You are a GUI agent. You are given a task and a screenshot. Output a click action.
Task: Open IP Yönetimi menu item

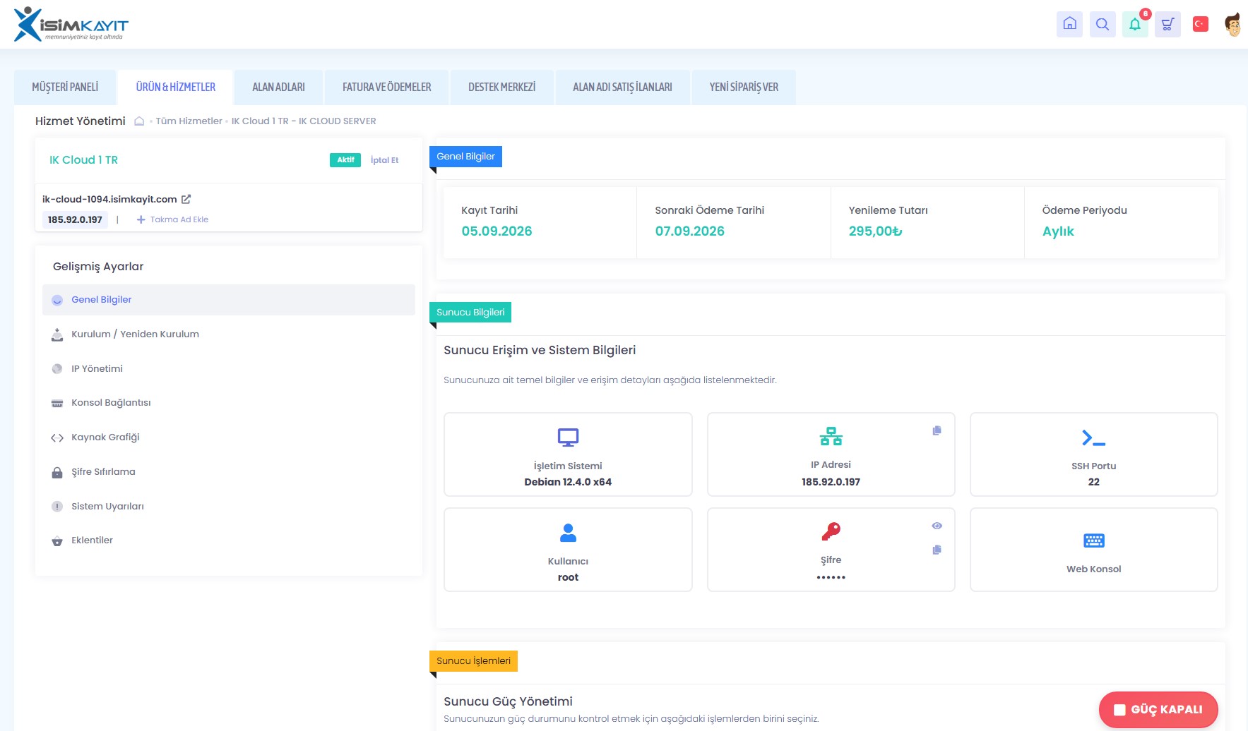[x=229, y=368]
